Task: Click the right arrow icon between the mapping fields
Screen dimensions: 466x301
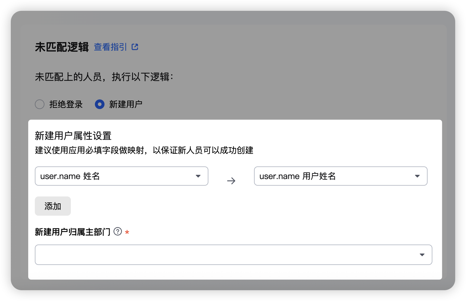Action: coord(231,181)
